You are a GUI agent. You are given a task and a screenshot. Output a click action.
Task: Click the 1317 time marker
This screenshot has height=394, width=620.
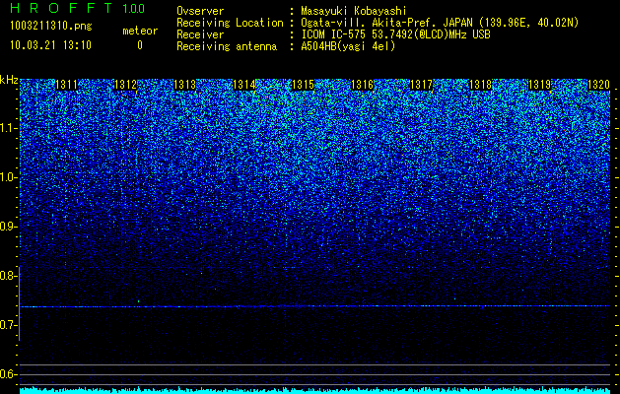coord(422,85)
